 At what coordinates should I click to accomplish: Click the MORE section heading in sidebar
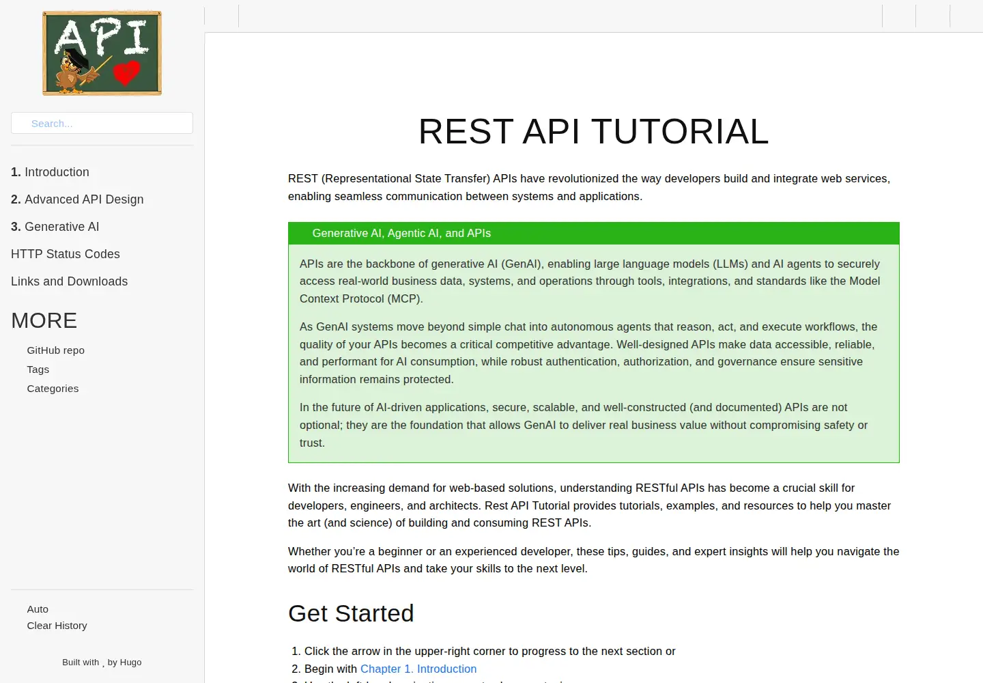click(44, 320)
